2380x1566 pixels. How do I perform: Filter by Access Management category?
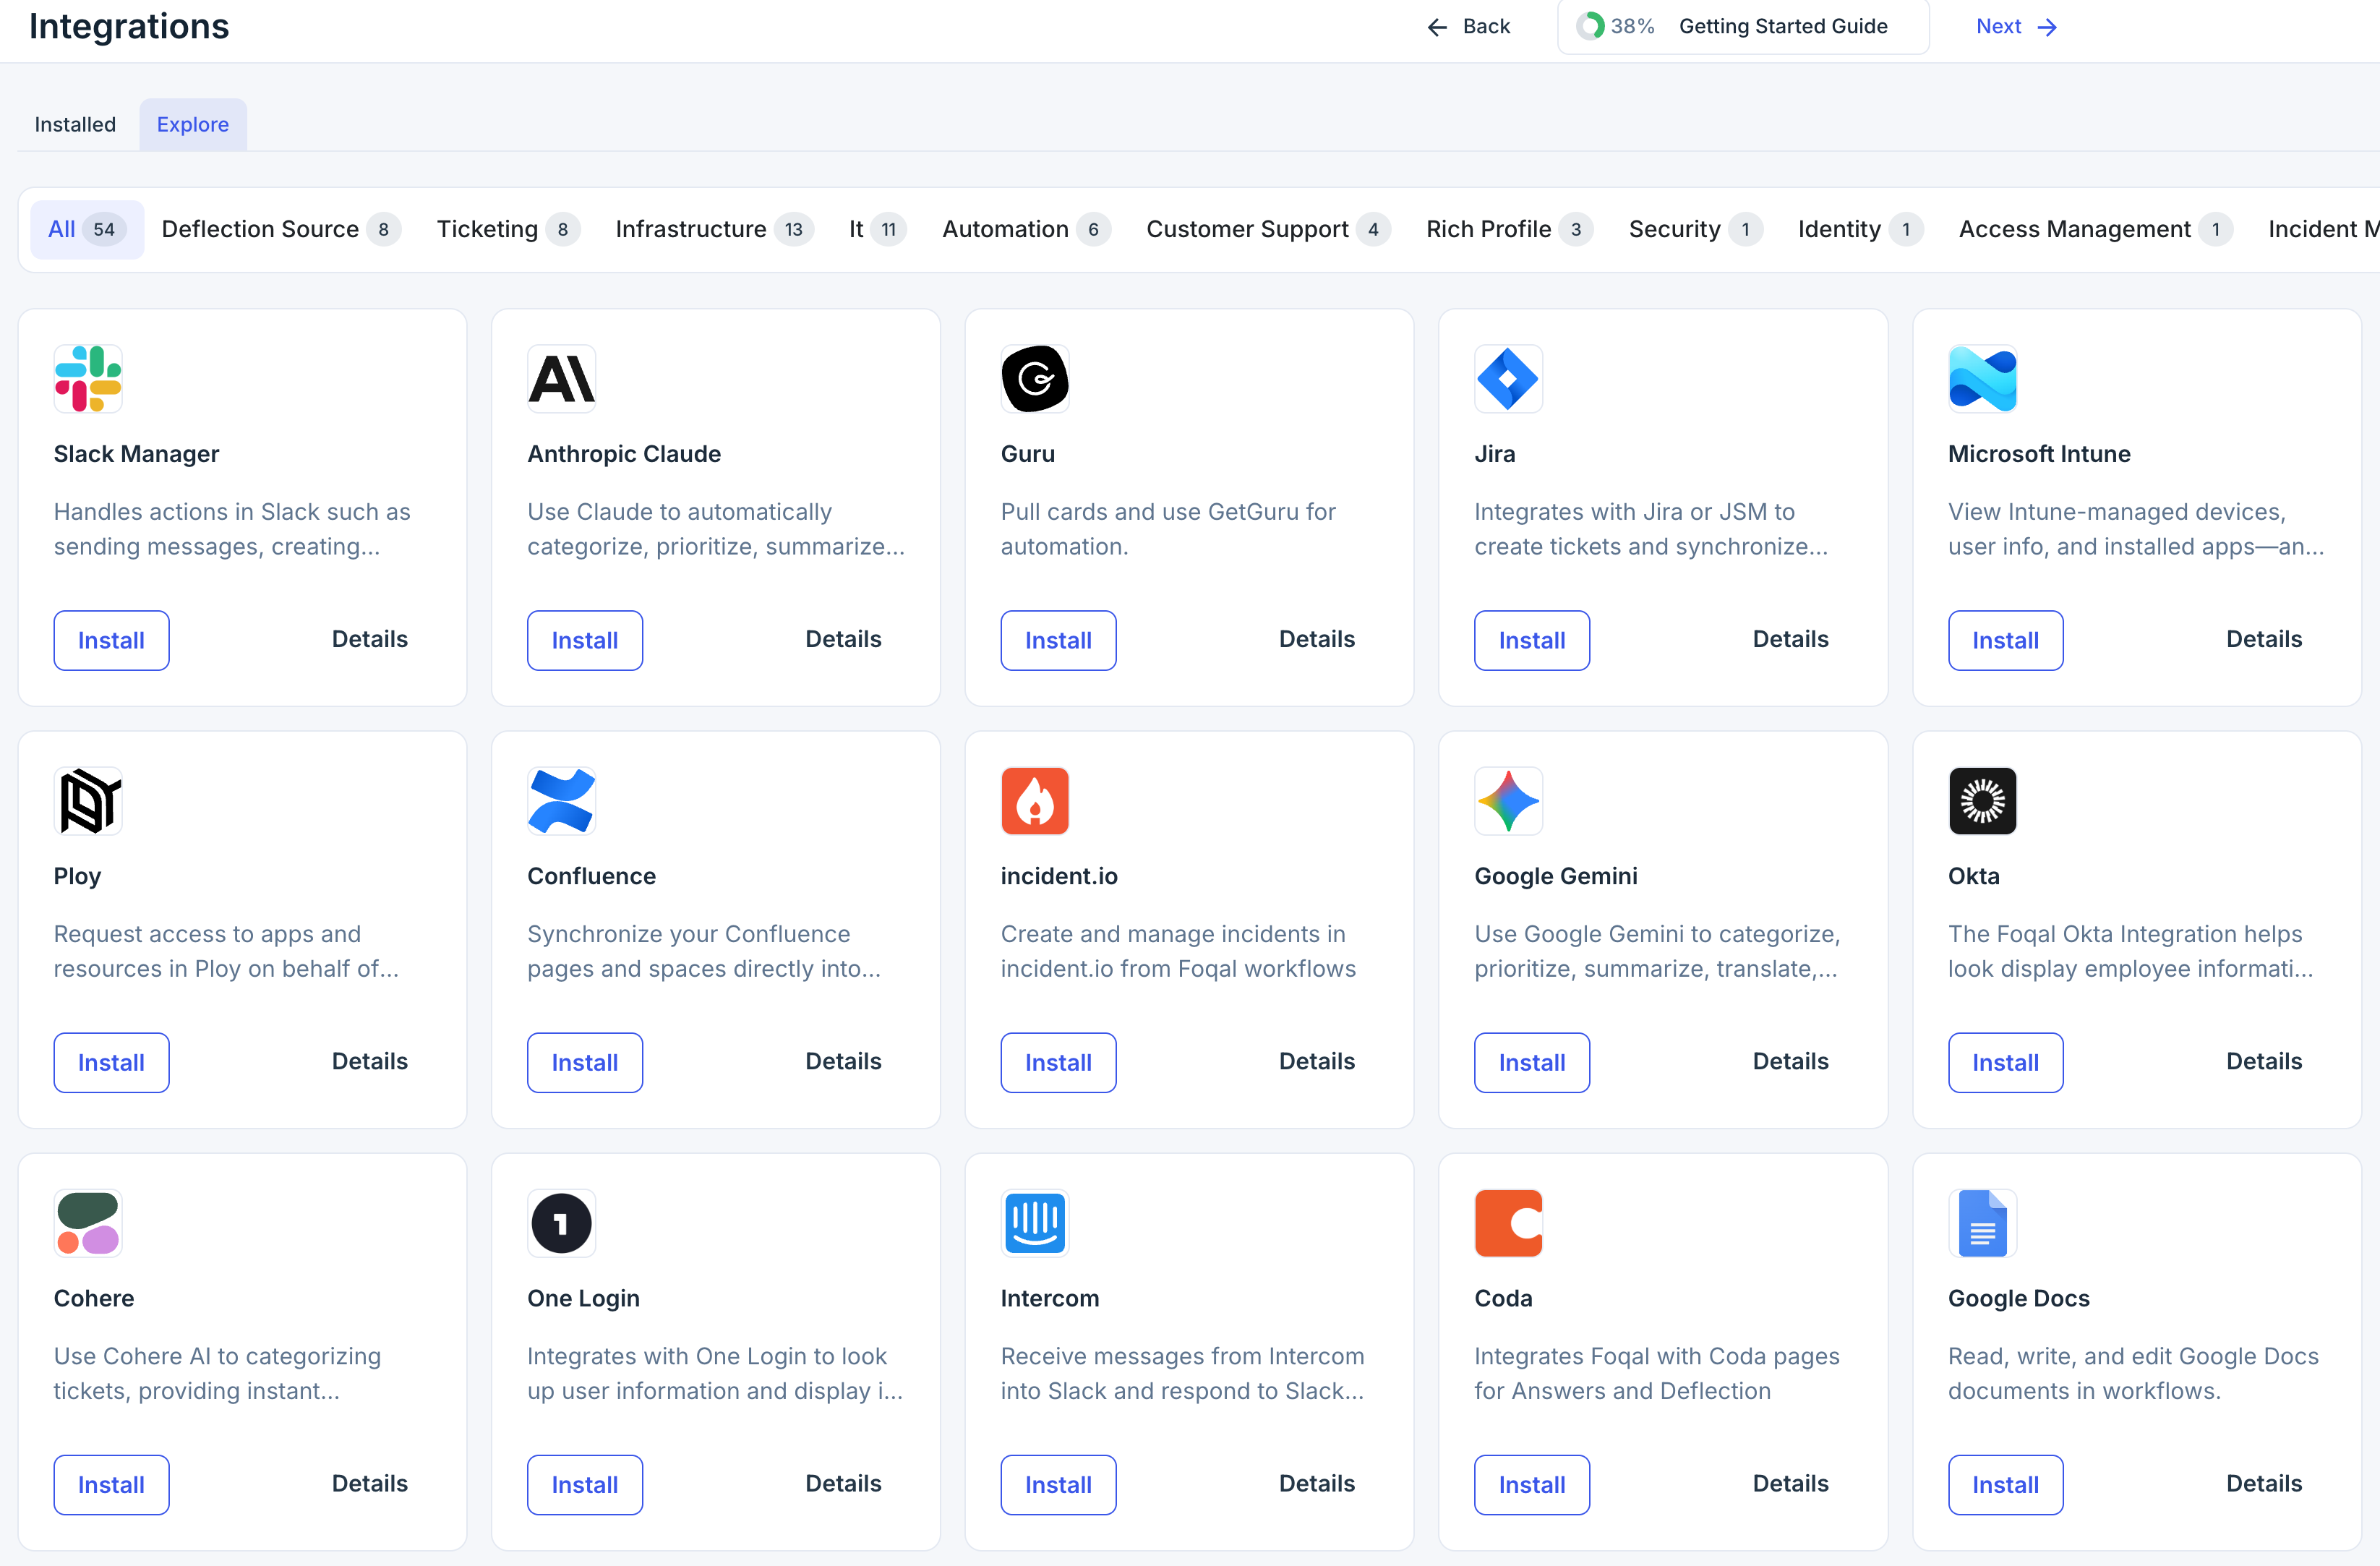click(2095, 230)
